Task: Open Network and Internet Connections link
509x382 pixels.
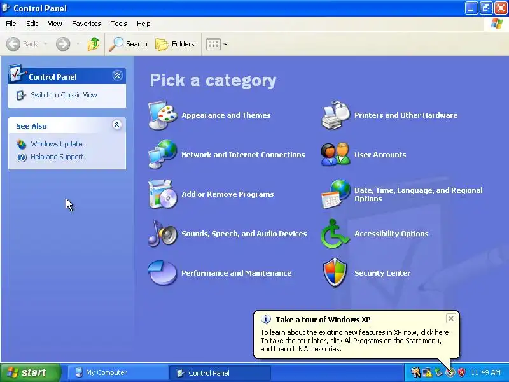Action: coord(243,155)
